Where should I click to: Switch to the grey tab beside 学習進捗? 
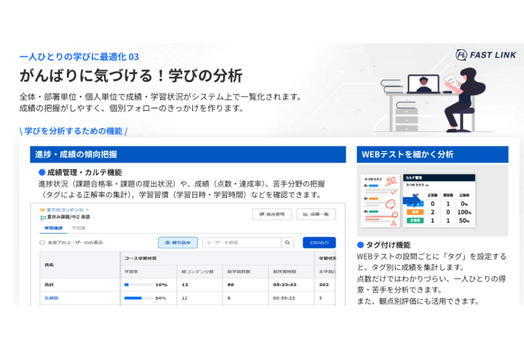tap(78, 228)
